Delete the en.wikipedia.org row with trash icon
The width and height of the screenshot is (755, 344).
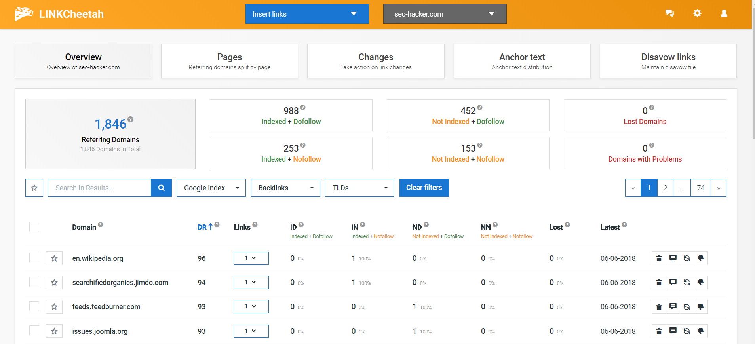659,258
